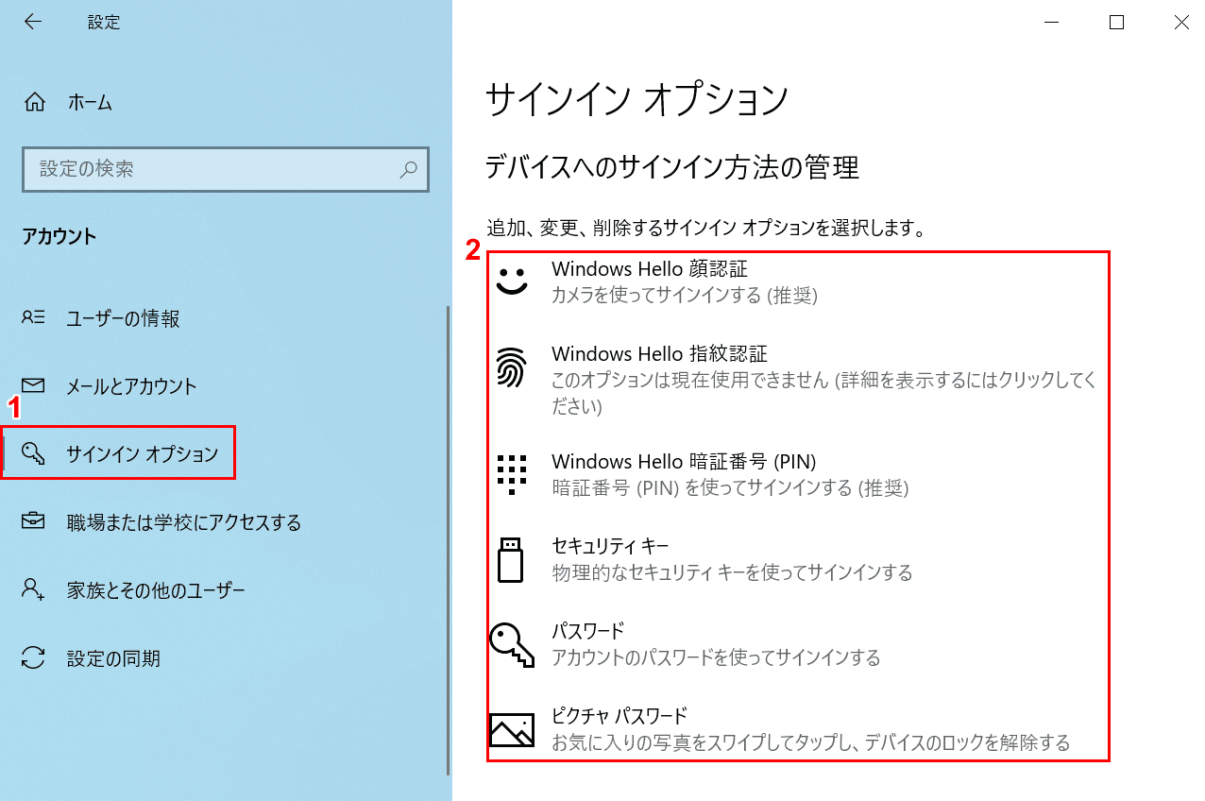1205x801 pixels.
Task: Click 物理的なセキュリティ キーを使ってサインインする text
Action: (732, 572)
